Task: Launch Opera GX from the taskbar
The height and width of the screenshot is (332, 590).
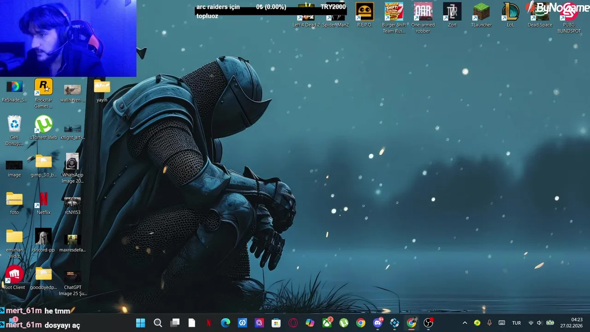Action: pyautogui.click(x=293, y=323)
